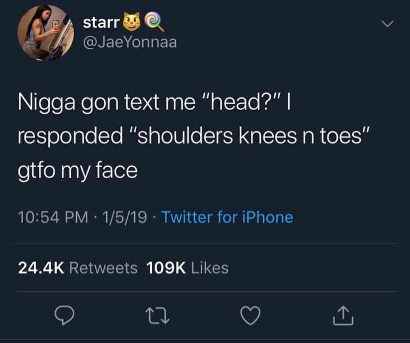The height and width of the screenshot is (343, 410).
Task: Open the @JaeYonnaa handle
Action: (130, 42)
